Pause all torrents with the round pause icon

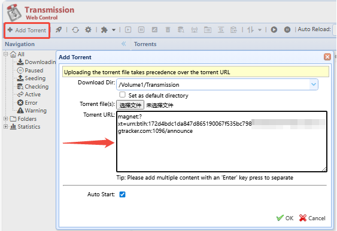(x=287, y=29)
